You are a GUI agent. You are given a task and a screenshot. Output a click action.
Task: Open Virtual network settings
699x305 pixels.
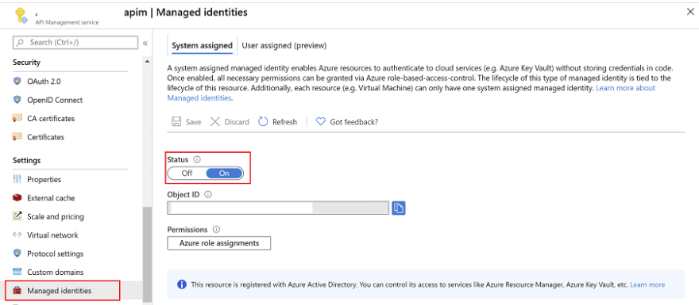point(52,235)
